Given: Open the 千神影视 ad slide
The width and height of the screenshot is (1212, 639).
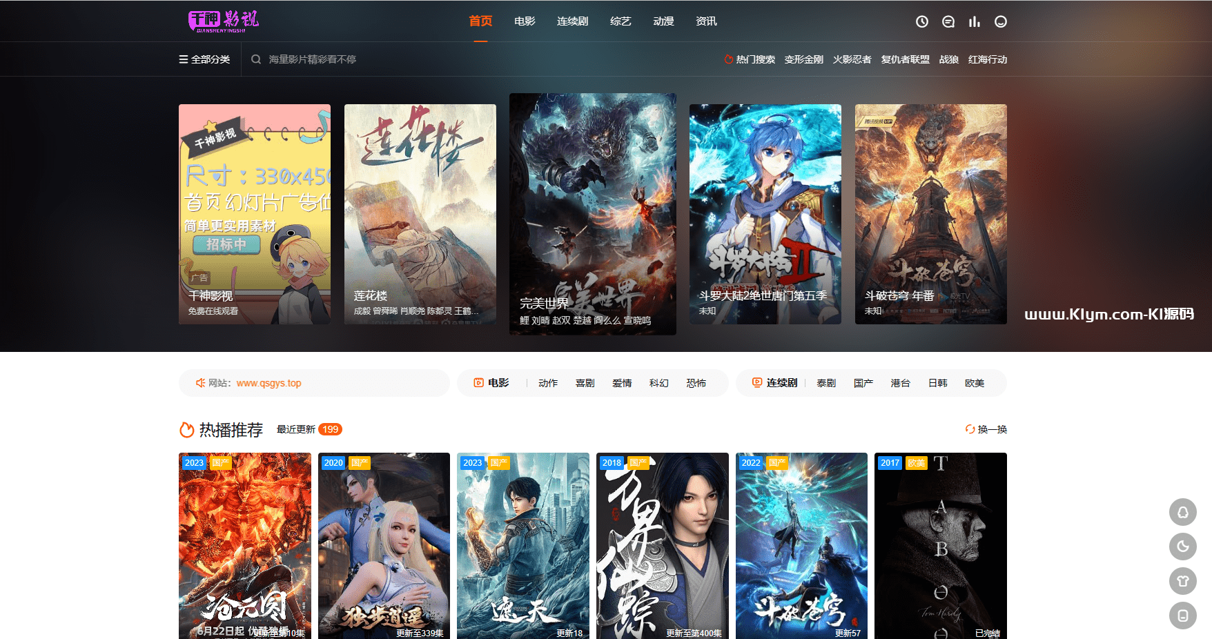Looking at the screenshot, I should (255, 214).
